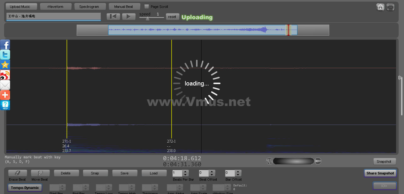Share via the Weibo icon
Image resolution: width=404 pixels, height=194 pixels.
pos(5,75)
